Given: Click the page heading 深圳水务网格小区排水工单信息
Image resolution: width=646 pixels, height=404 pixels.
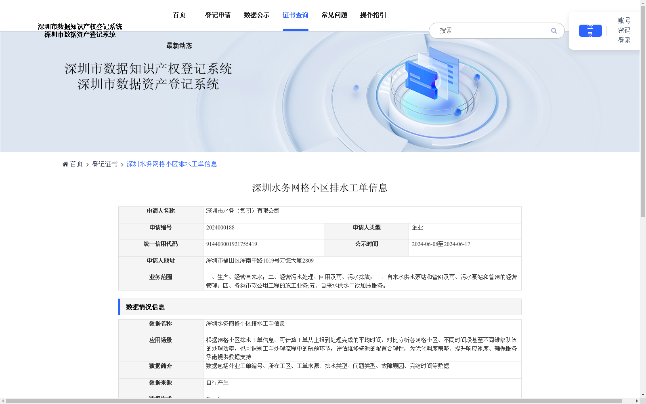Looking at the screenshot, I should (x=320, y=188).
